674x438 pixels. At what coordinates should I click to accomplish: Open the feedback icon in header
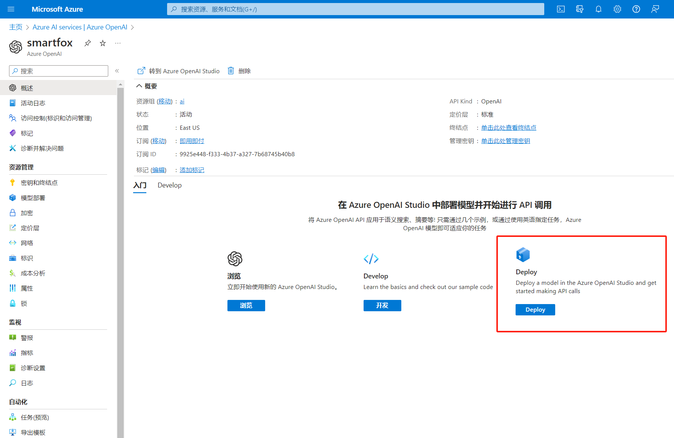[655, 9]
